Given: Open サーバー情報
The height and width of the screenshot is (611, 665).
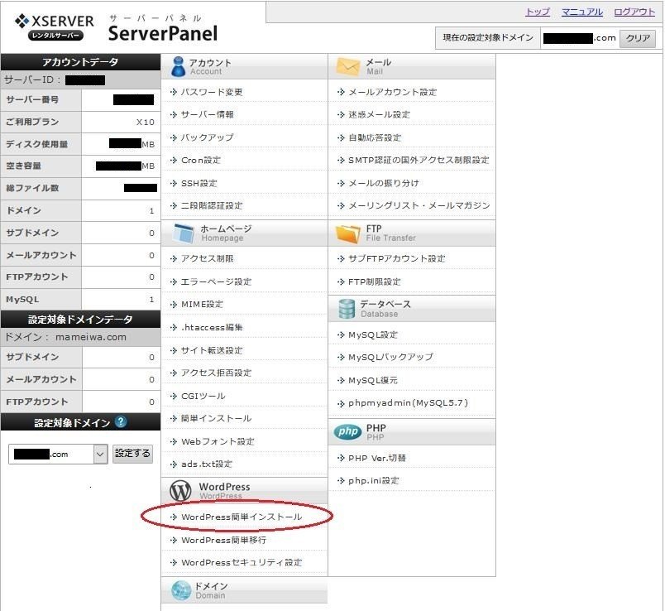Looking at the screenshot, I should pyautogui.click(x=207, y=114).
